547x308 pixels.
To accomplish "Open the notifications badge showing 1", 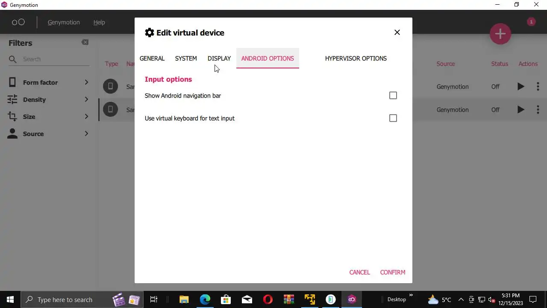I will click(x=531, y=21).
